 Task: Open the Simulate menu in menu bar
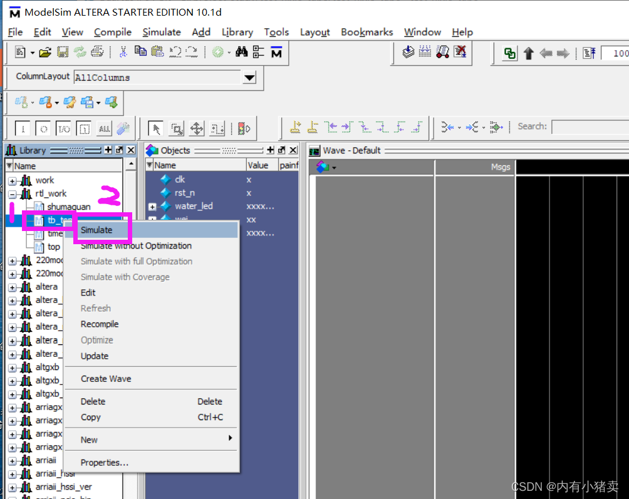162,32
